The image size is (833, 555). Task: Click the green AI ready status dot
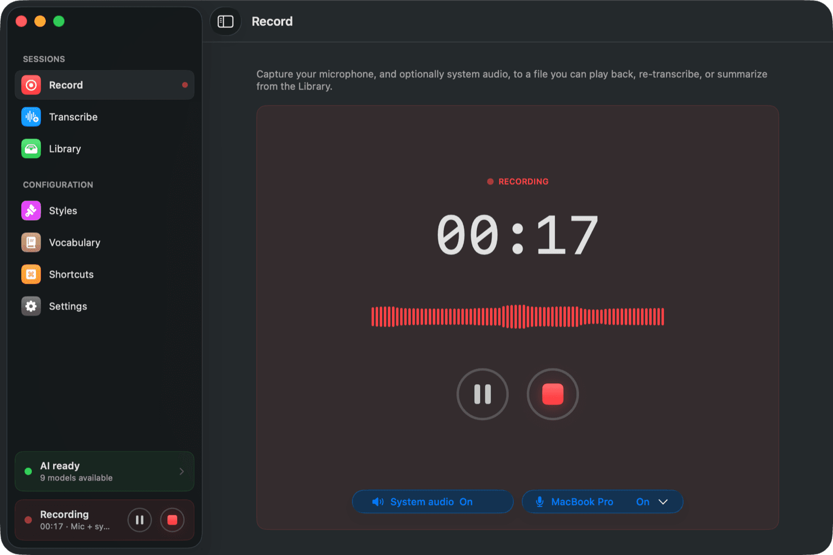pyautogui.click(x=28, y=471)
